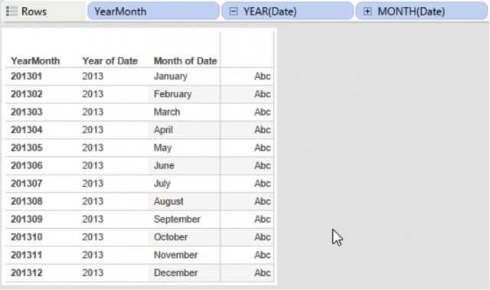
Task: Collapse the YEAR(Date) pill minus icon
Action: (x=234, y=11)
